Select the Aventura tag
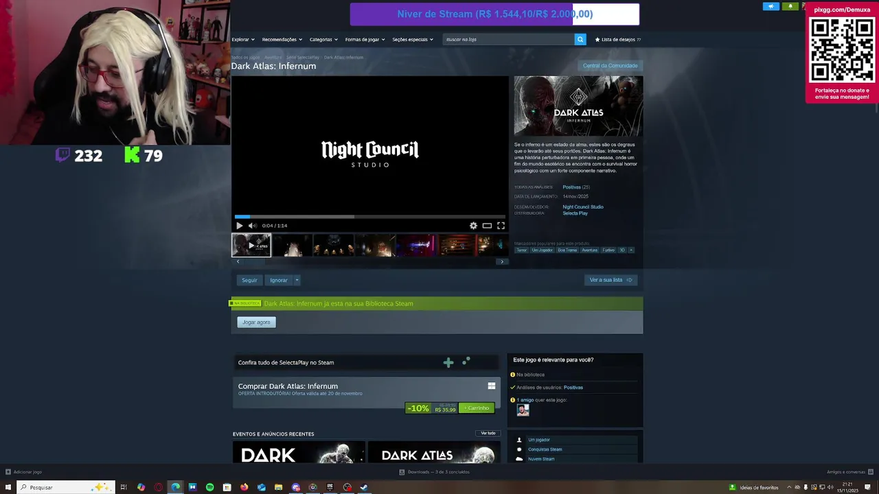 590,250
